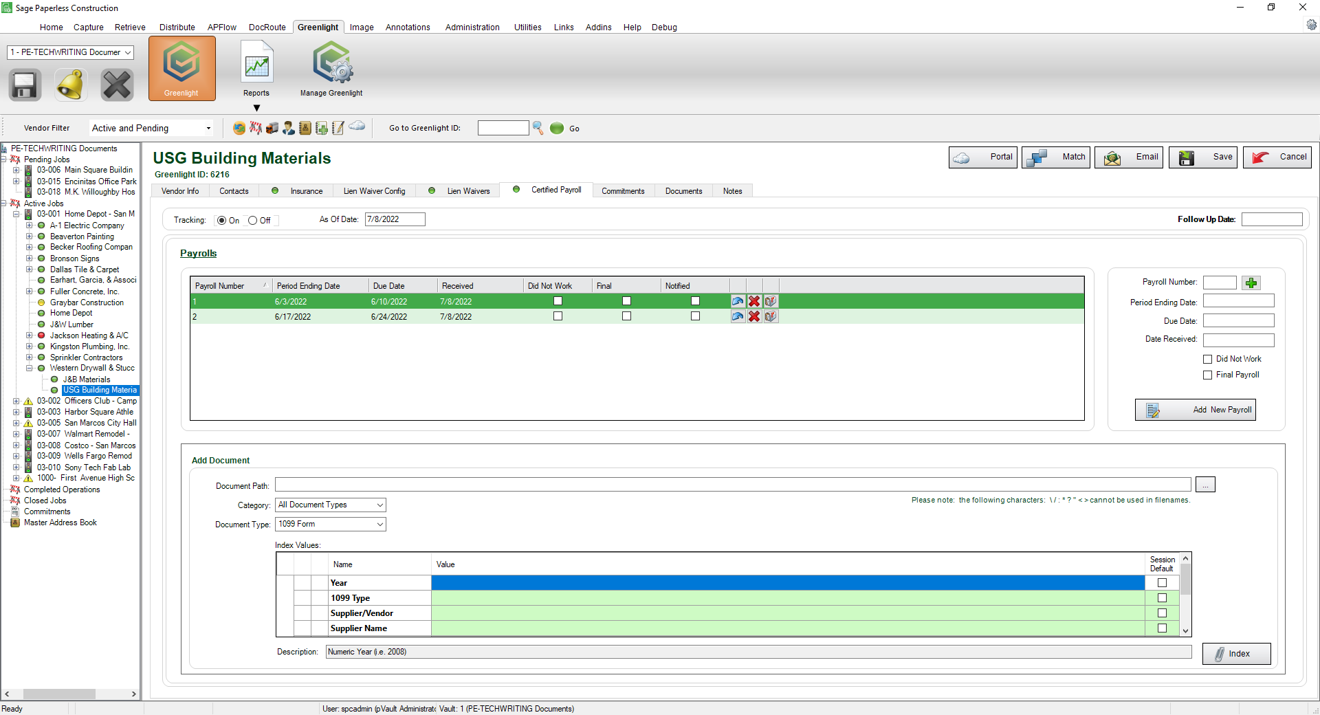Click the address book toolbar icon
This screenshot has width=1320, height=715.
(x=305, y=128)
